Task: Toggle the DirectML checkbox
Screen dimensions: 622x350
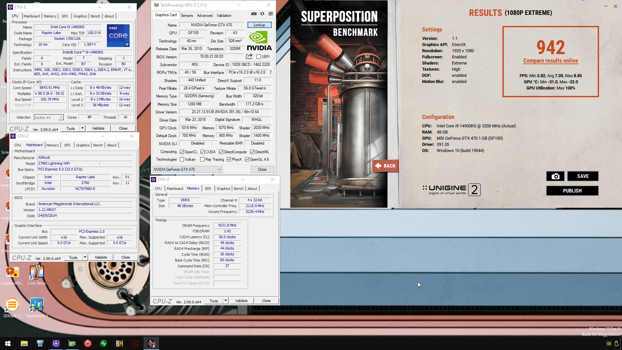Action: point(252,152)
